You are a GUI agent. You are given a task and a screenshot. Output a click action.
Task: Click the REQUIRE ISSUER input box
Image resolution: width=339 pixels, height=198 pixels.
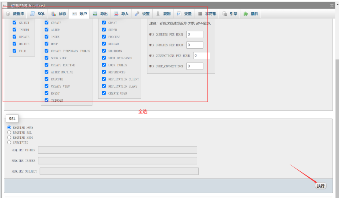[117, 161]
